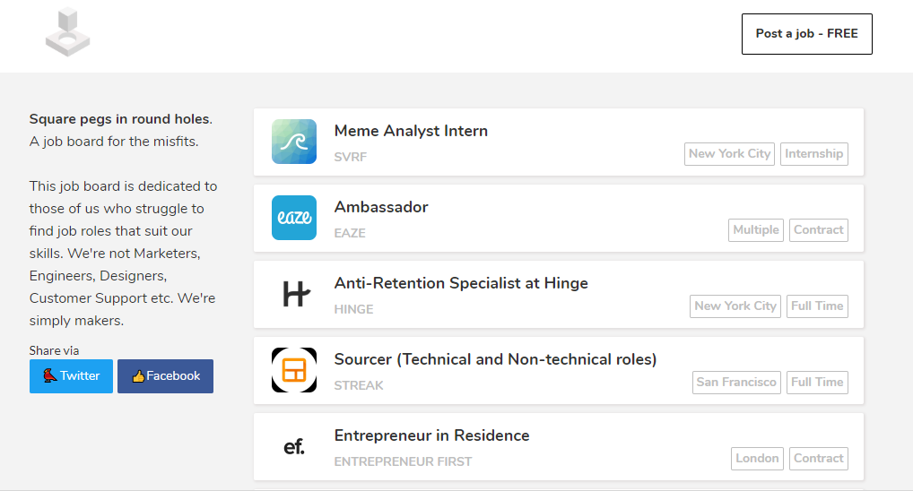Click the Full Time tag on Hinge job
913x491 pixels.
pos(817,306)
